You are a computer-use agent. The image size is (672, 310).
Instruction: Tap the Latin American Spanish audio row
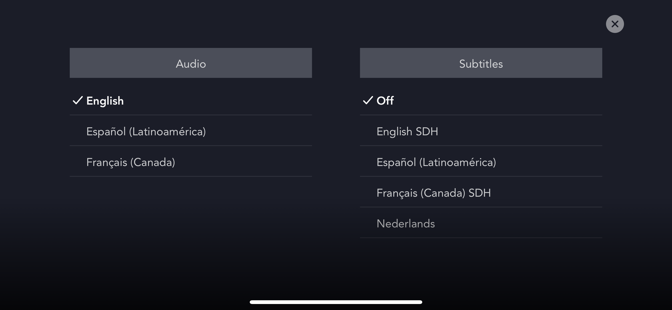pyautogui.click(x=191, y=132)
